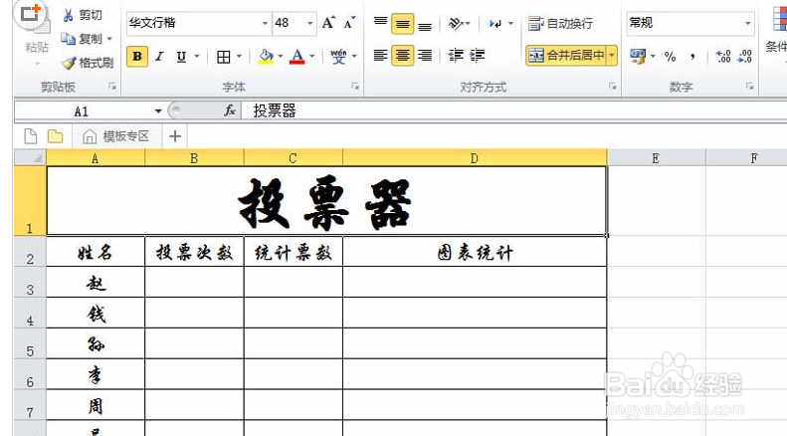Apply cell borders icon
Viewport: 787px width, 436px height.
click(223, 57)
